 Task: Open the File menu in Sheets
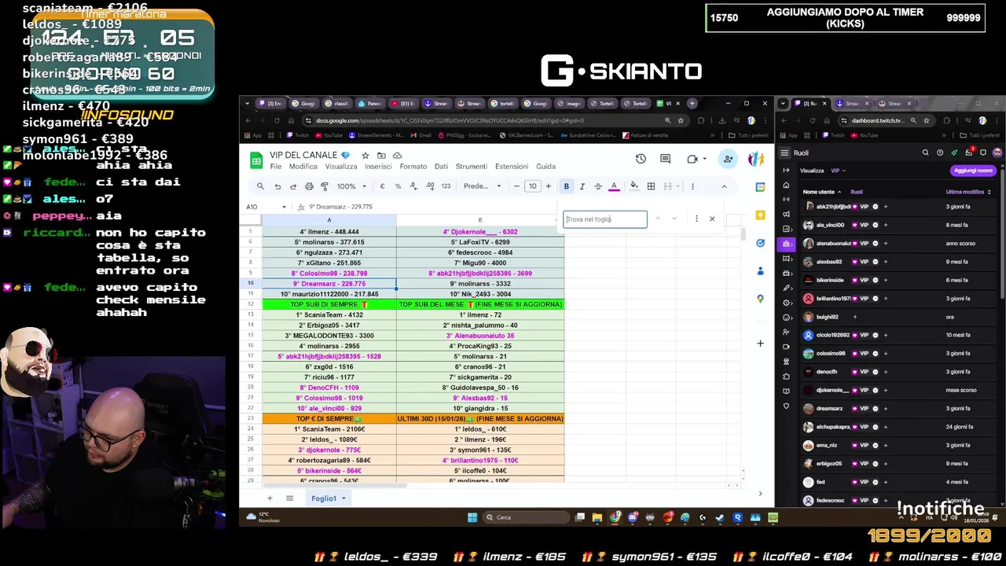pyautogui.click(x=276, y=167)
